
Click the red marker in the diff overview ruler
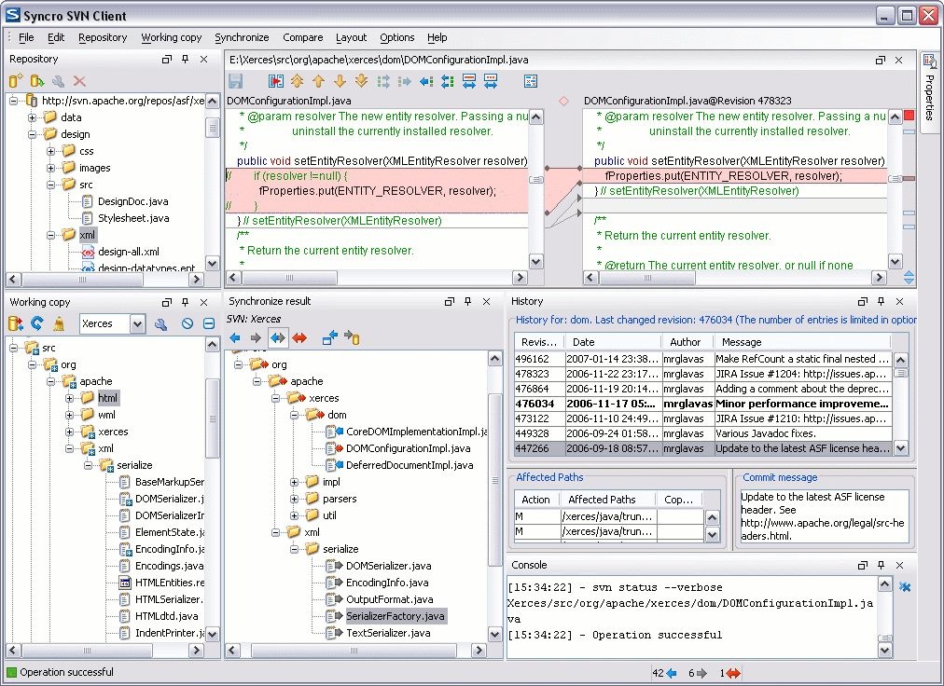pyautogui.click(x=908, y=116)
